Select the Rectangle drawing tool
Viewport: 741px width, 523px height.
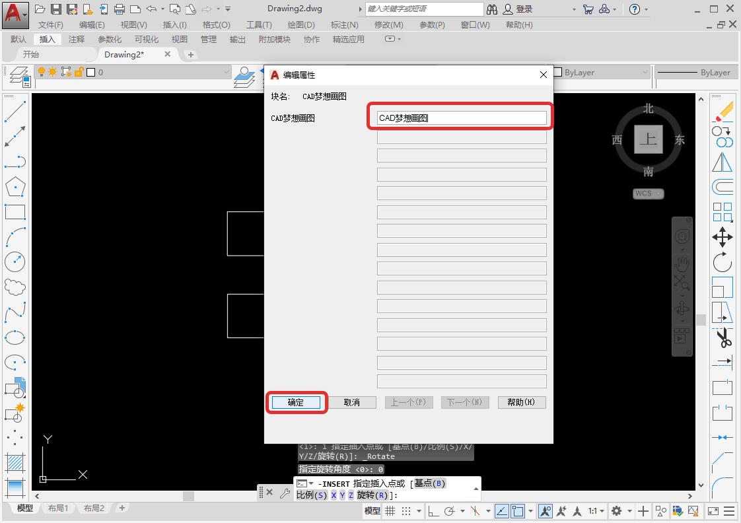[x=15, y=211]
